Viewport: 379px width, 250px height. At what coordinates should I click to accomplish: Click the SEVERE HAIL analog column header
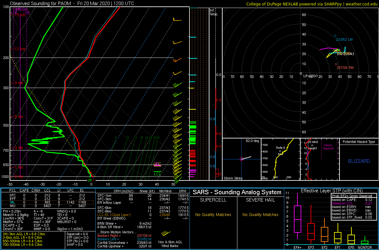(260, 200)
